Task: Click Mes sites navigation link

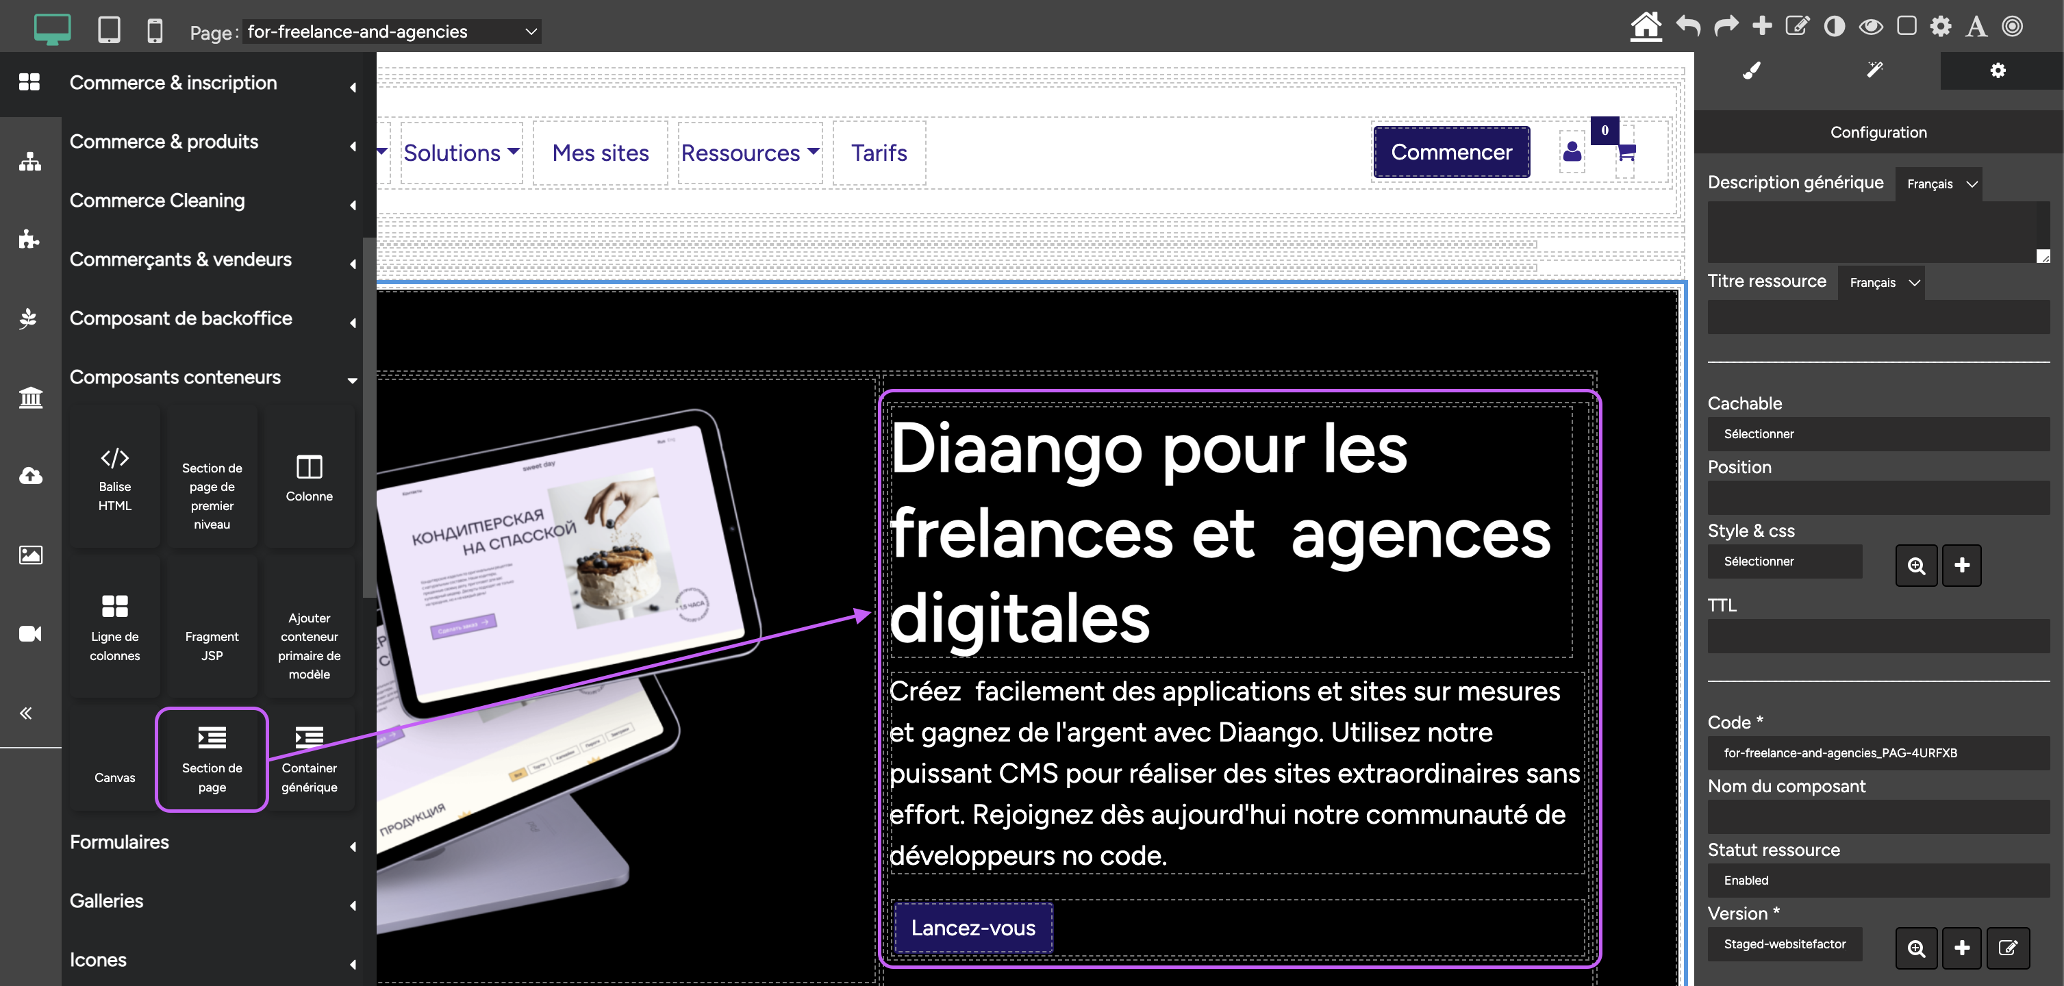Action: [600, 153]
